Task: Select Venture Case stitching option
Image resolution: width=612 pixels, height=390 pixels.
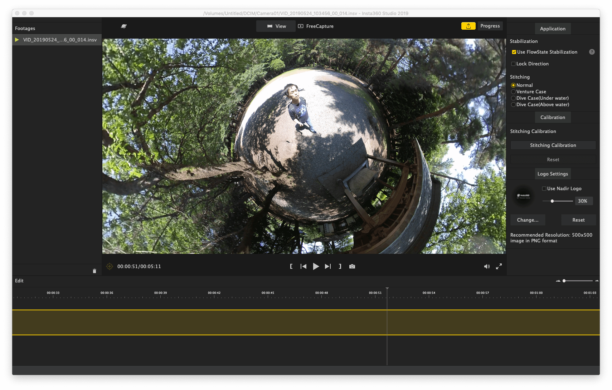Action: click(514, 92)
